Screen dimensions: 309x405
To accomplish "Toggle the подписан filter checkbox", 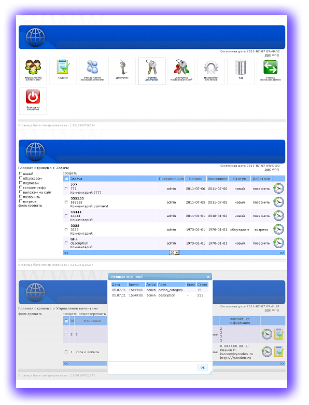I will point(21,183).
